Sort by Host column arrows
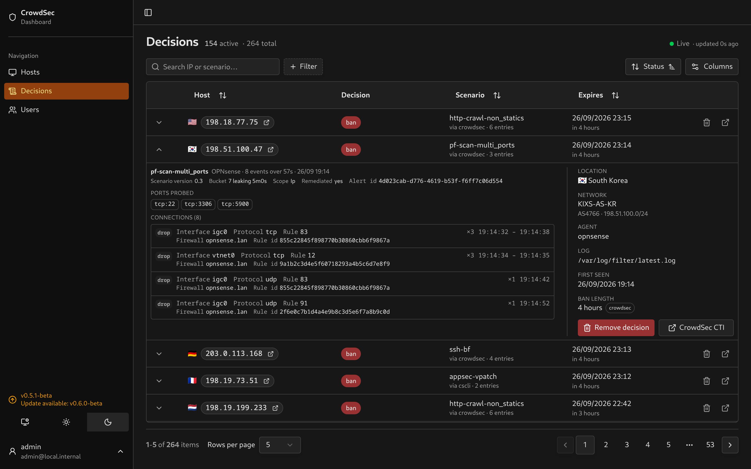This screenshot has width=751, height=469. coord(222,95)
